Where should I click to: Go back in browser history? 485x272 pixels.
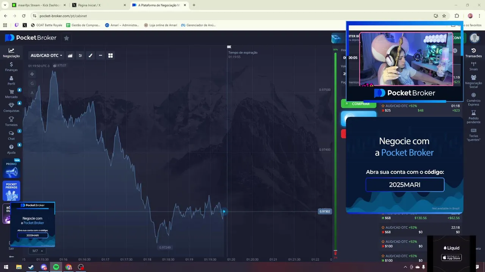click(x=5, y=16)
